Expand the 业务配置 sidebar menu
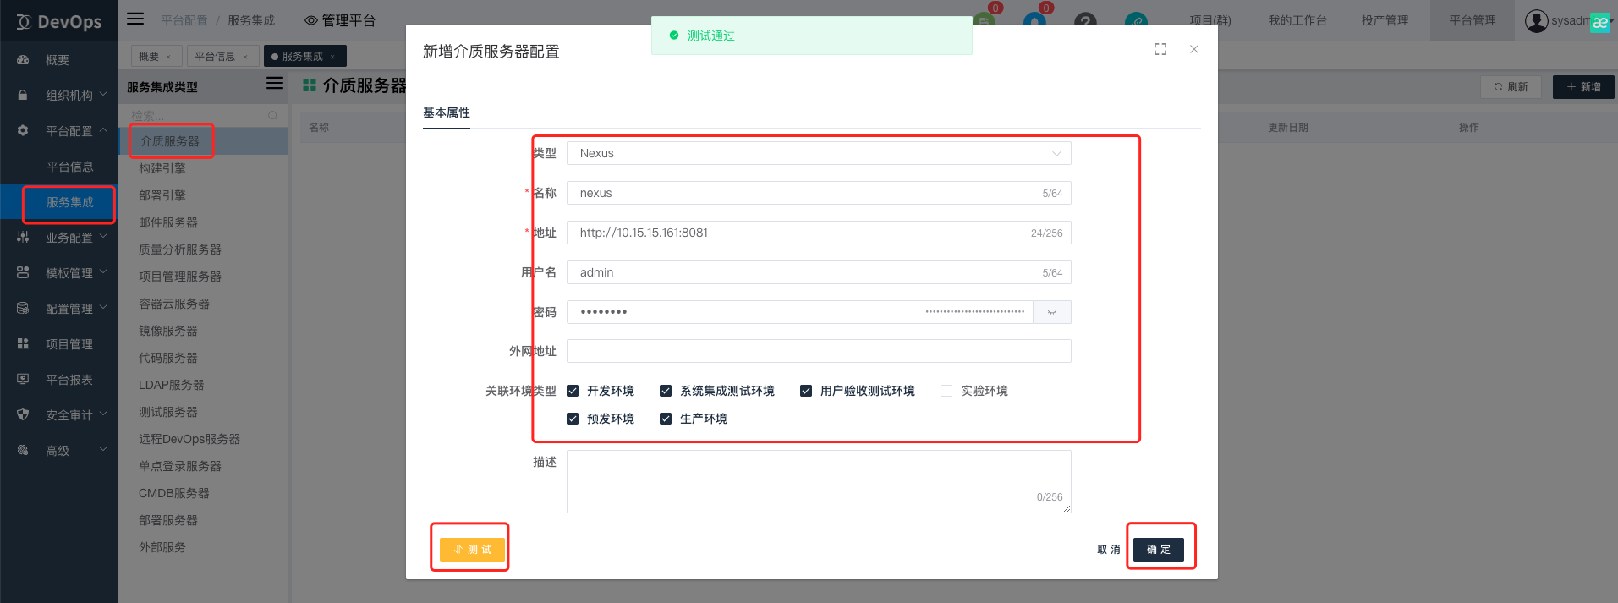Screen dimensions: 1618x603 coord(103,237)
